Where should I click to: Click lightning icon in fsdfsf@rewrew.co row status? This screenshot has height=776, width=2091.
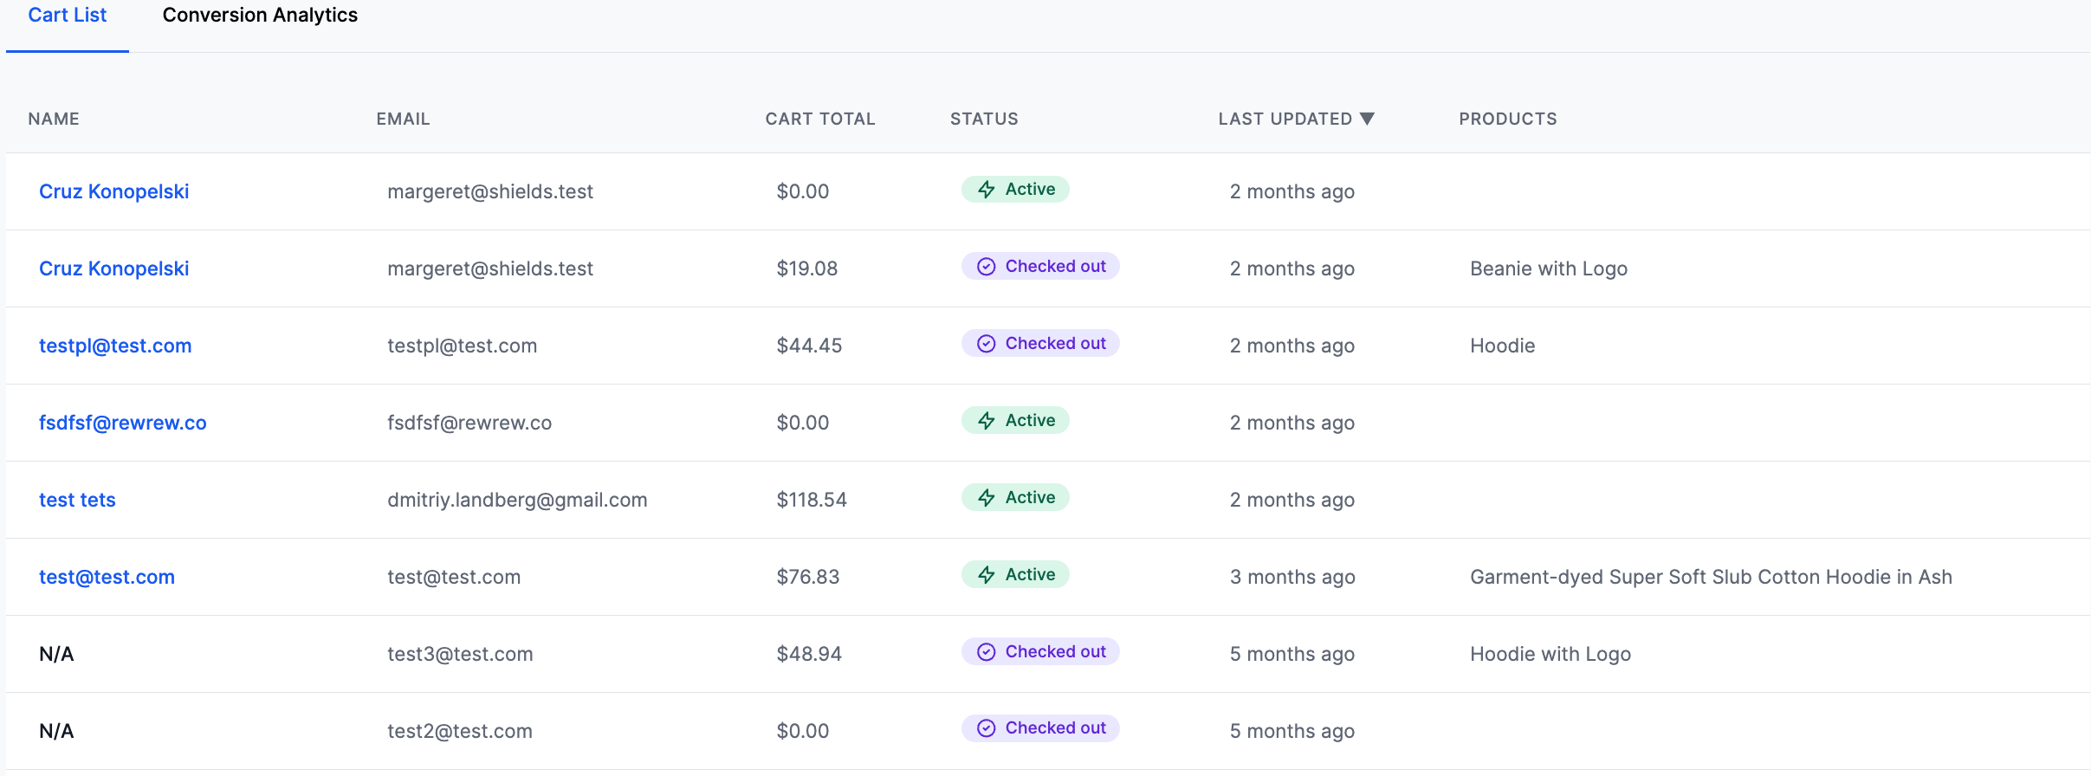tap(986, 421)
